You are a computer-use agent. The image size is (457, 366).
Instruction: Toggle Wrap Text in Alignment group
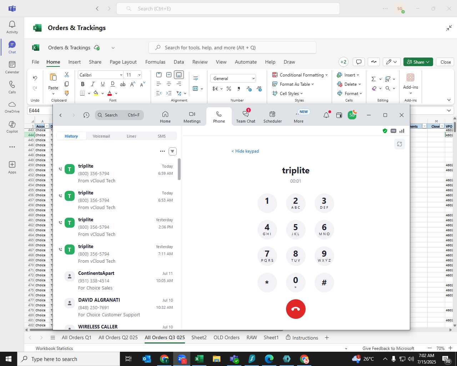196,78
